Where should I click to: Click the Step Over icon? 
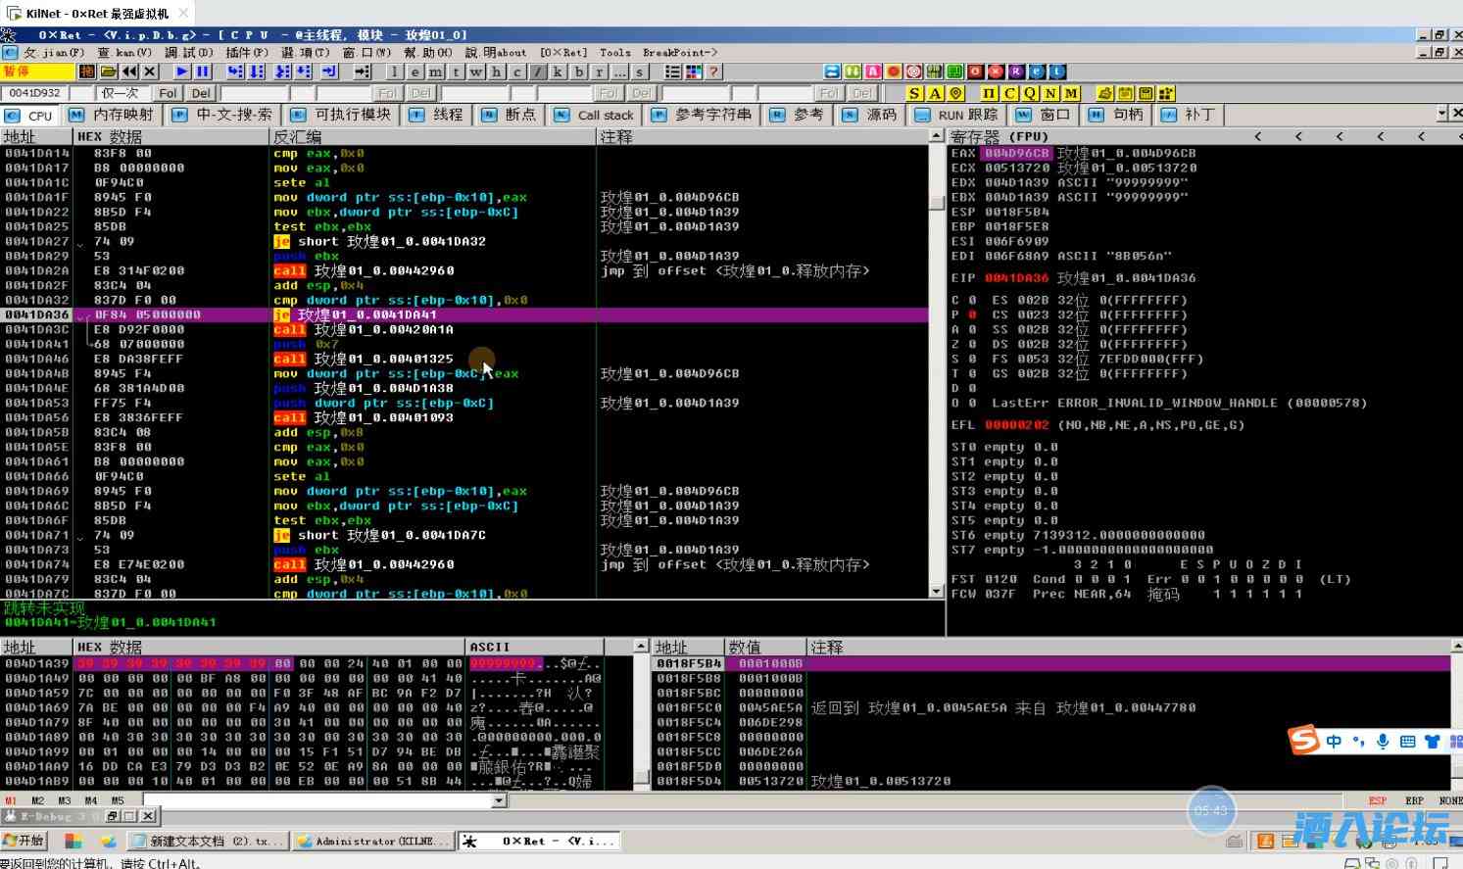click(257, 72)
